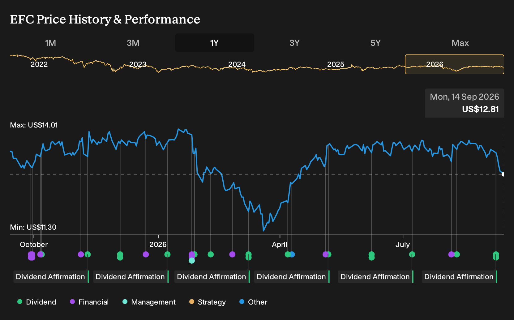Switch chart range to 3M
Viewport: 514px width, 320px height.
click(133, 43)
